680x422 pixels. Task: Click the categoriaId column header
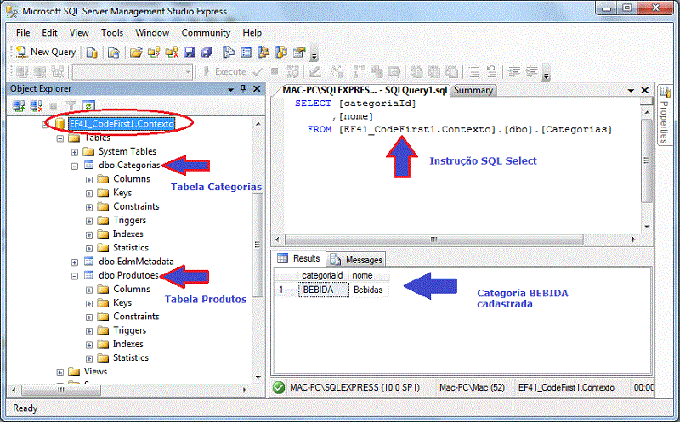point(323,275)
